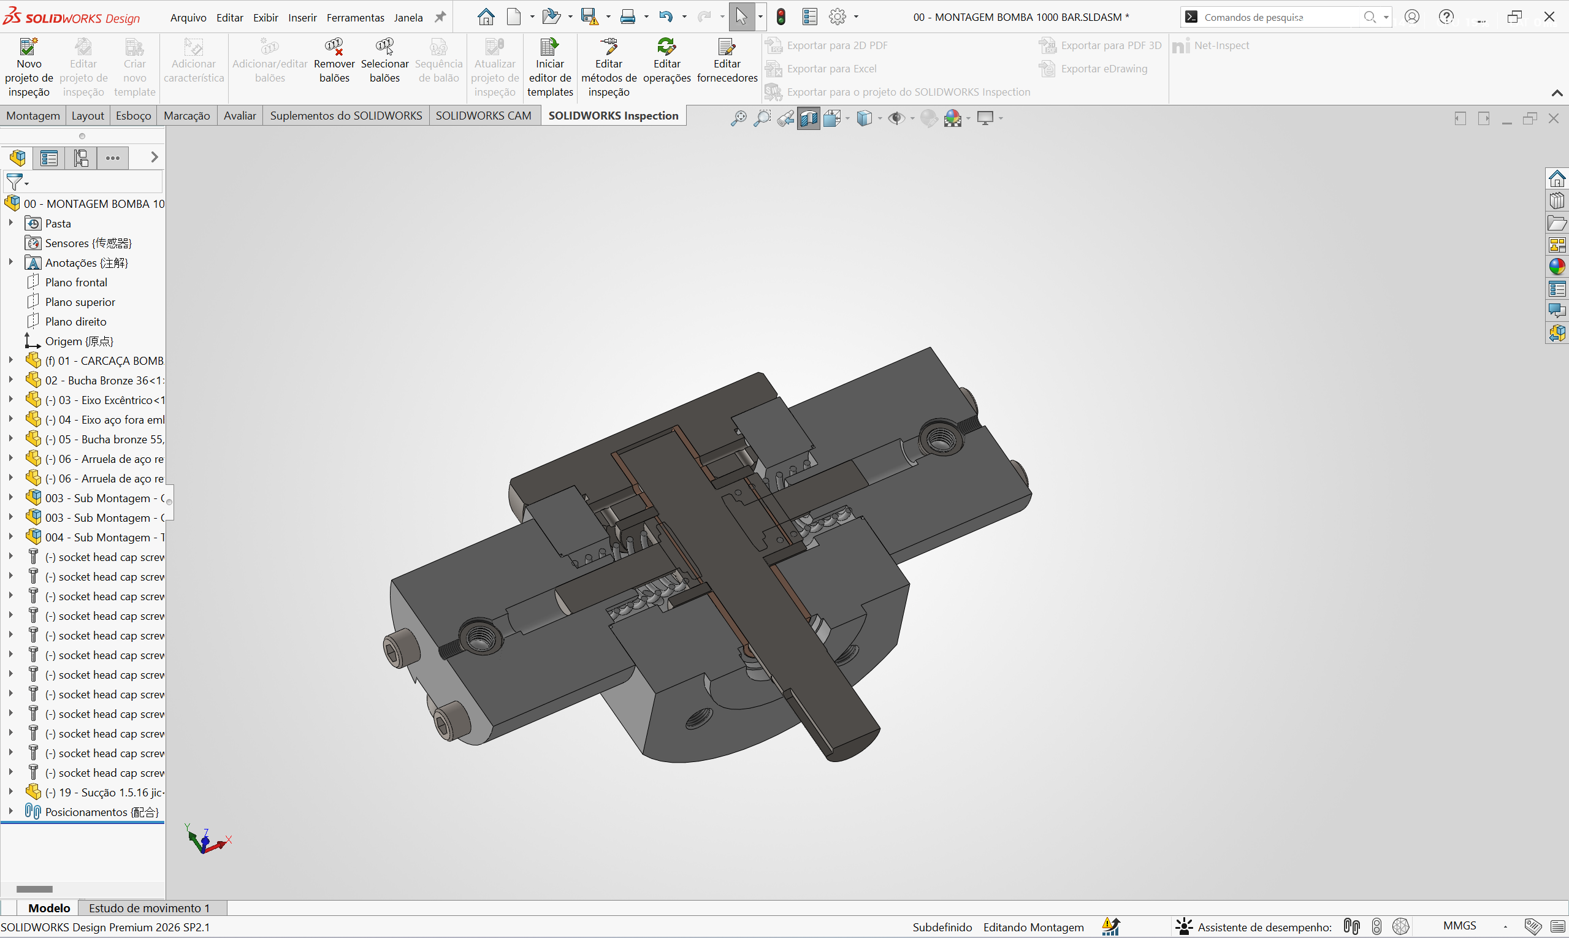Open the Undo history dropdown arrow
The width and height of the screenshot is (1569, 938).
coord(685,17)
